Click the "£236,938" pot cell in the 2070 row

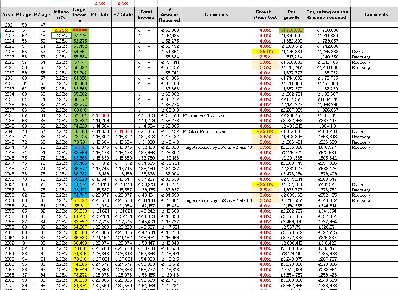coord(327,286)
